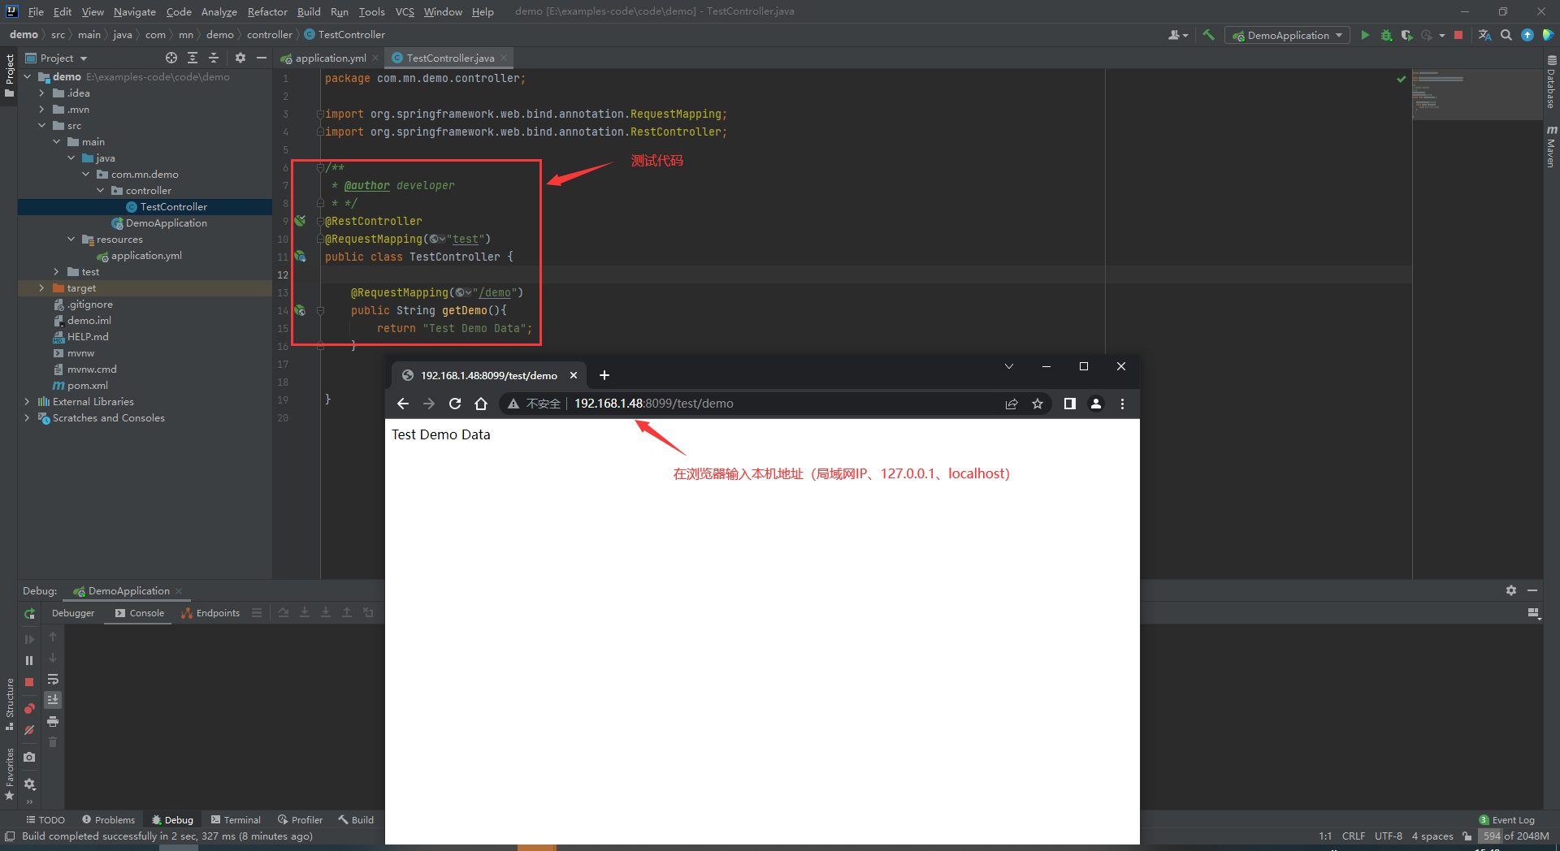Toggle the Maven tool window stripe

click(x=1551, y=146)
